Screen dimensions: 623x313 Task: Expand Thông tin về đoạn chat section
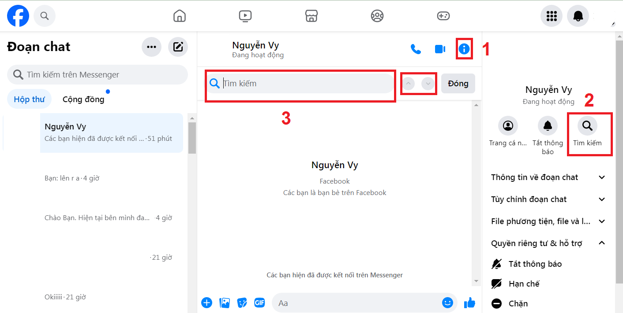tap(548, 177)
